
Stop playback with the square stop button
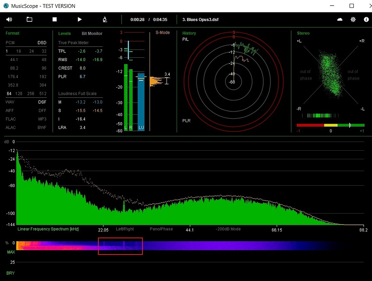55,19
